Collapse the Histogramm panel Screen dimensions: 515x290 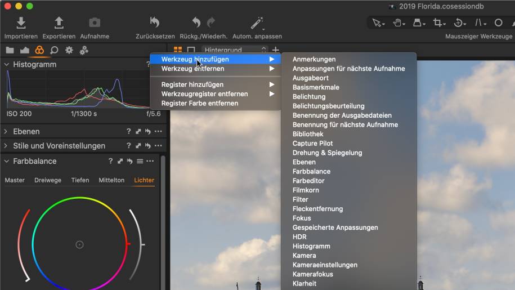6,65
